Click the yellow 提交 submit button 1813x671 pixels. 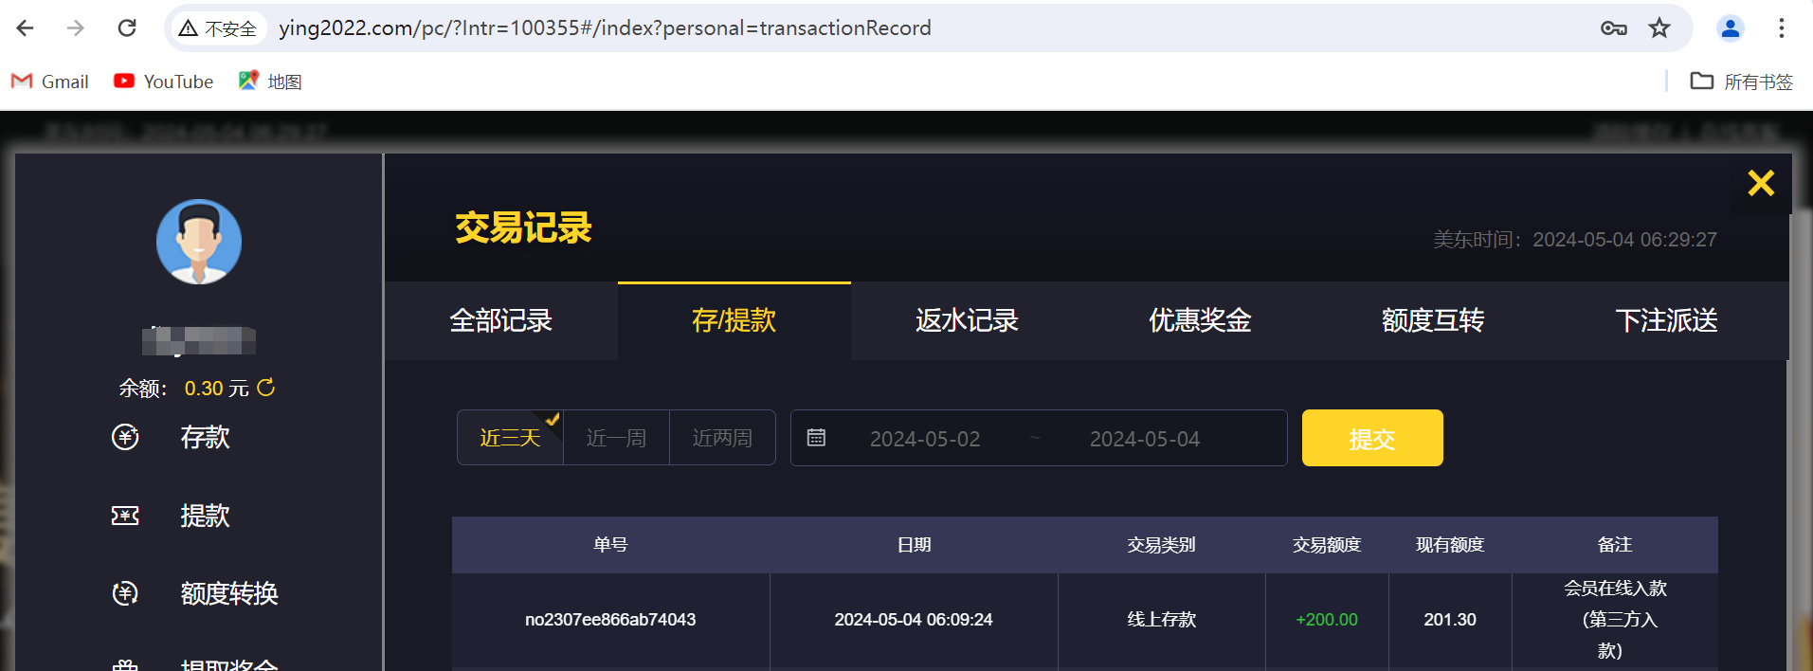(x=1372, y=438)
